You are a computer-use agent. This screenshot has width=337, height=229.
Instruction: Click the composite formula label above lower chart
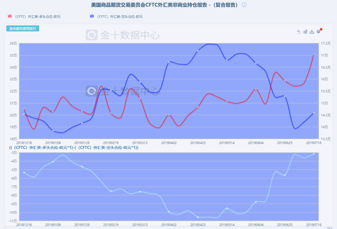[x=74, y=148]
